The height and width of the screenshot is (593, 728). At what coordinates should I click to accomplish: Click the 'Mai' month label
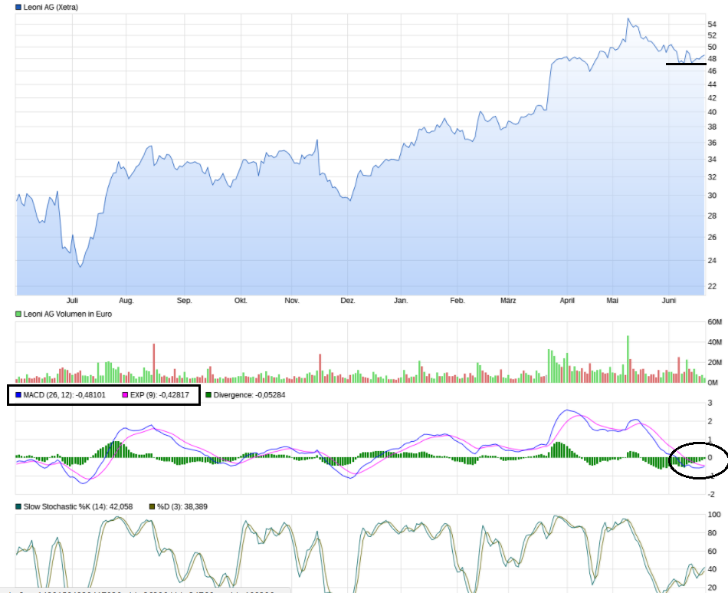click(x=612, y=301)
